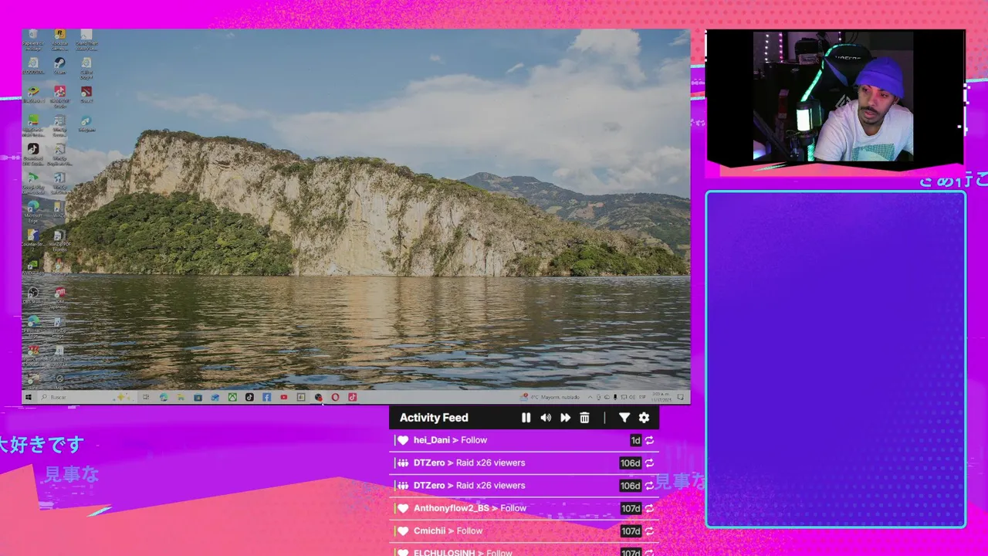Viewport: 988px width, 556px height.
Task: Click the Activity Feed title
Action: click(434, 418)
